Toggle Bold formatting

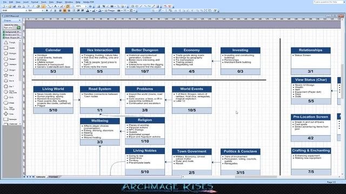47,11
